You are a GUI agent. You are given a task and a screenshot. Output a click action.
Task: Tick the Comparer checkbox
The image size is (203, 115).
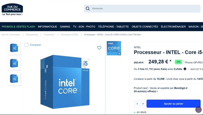(x=26, y=45)
